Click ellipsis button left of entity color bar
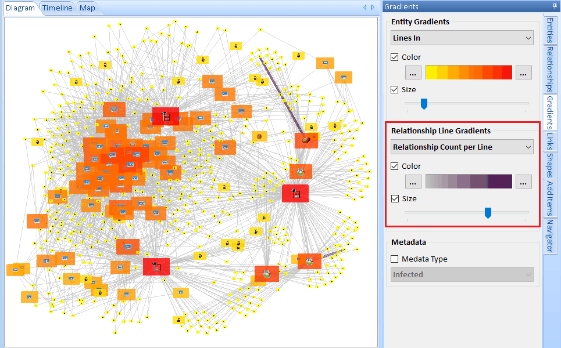Viewport: 561px width, 348px height. coord(413,73)
